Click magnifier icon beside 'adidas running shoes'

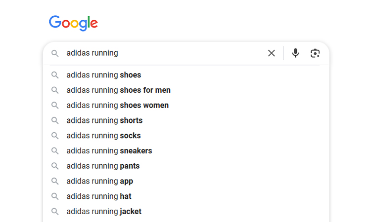[55, 75]
